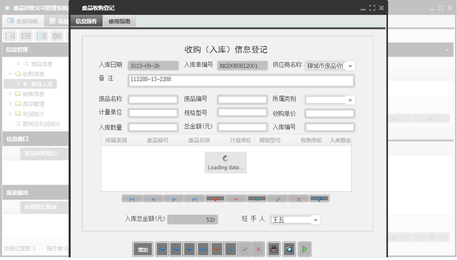This screenshot has width=457, height=260.
Task: Click the next record arrow in navigator
Action: (173, 199)
